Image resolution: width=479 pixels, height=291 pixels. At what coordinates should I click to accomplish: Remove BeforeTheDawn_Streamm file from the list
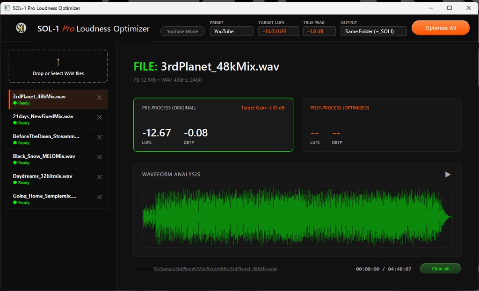pos(99,137)
